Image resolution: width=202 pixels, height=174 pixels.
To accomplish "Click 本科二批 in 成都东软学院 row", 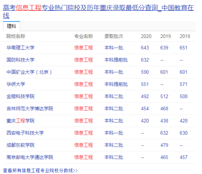I will pyautogui.click(x=114, y=145).
